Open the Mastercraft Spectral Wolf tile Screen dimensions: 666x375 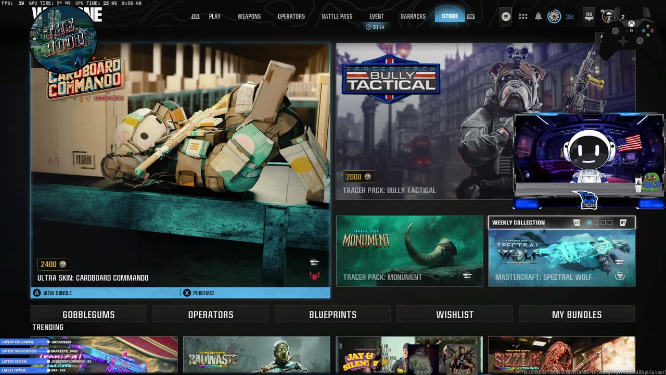562,257
